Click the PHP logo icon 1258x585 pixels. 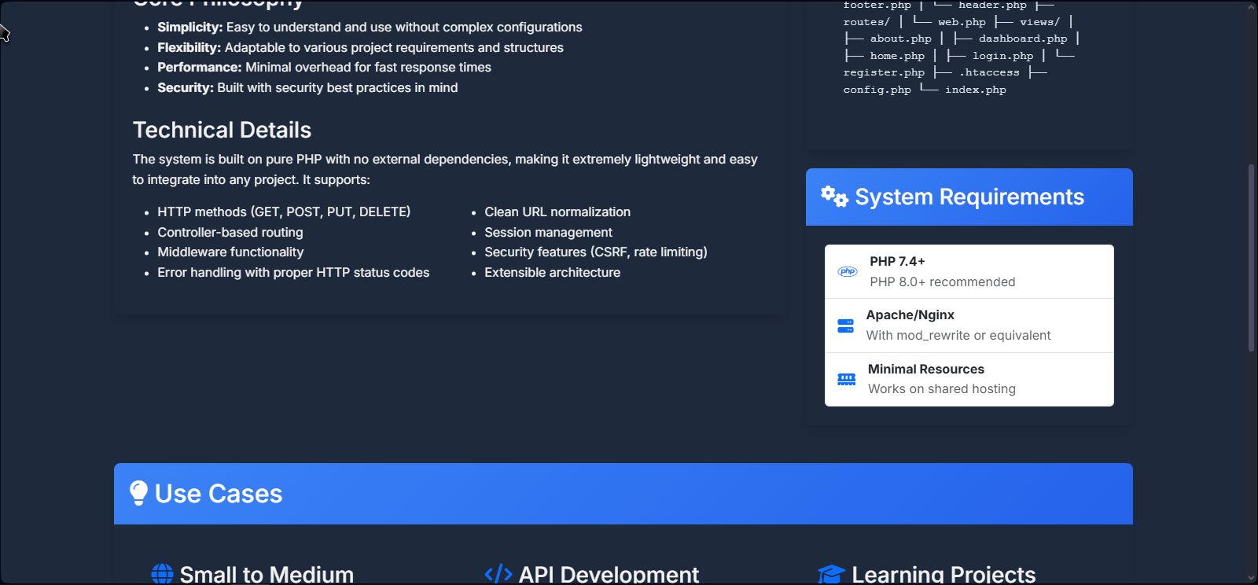click(848, 272)
